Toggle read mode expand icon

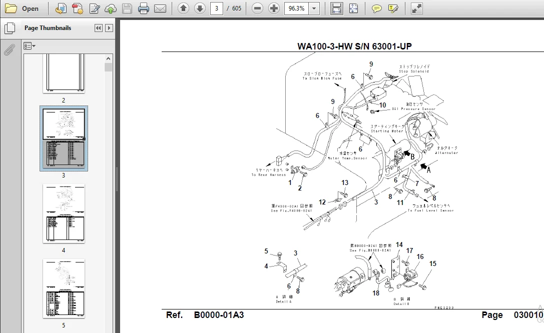click(416, 8)
